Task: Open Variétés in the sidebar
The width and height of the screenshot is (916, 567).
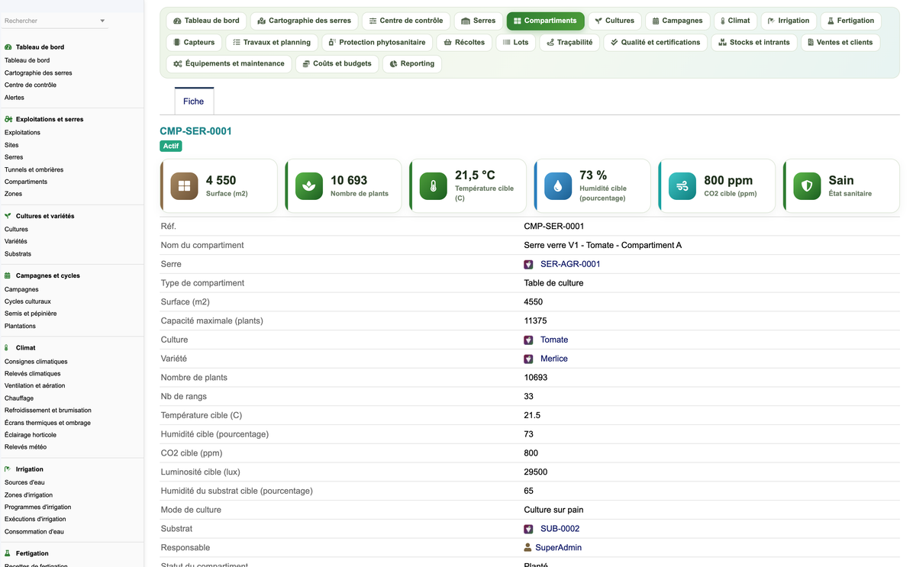Action: [x=16, y=241]
